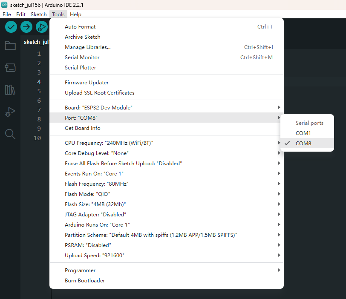Viewport: 346px width, 299px height.
Task: Open Serial Plotter
Action: [167, 67]
